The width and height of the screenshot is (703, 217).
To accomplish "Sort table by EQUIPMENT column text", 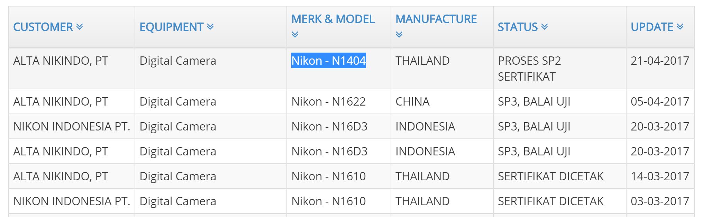I will click(171, 27).
